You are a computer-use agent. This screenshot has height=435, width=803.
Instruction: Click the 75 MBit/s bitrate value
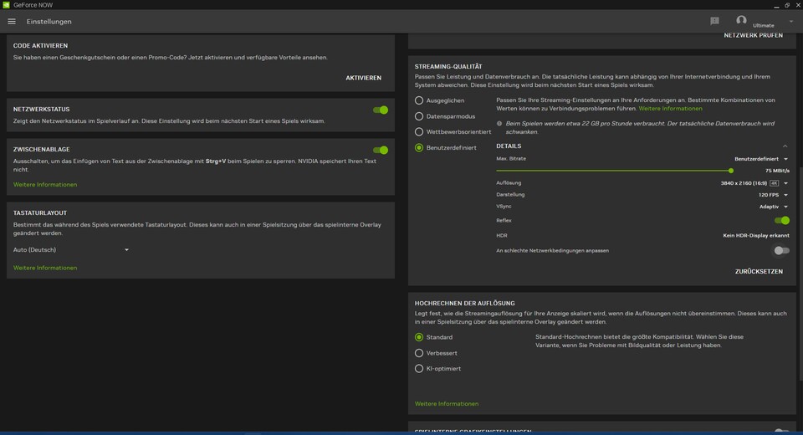coord(777,171)
